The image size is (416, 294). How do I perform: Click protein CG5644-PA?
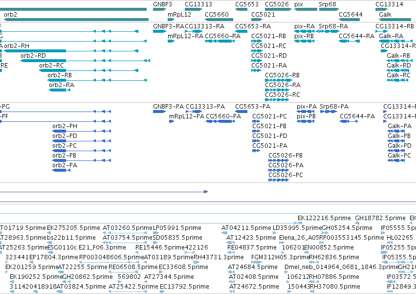[357, 116]
